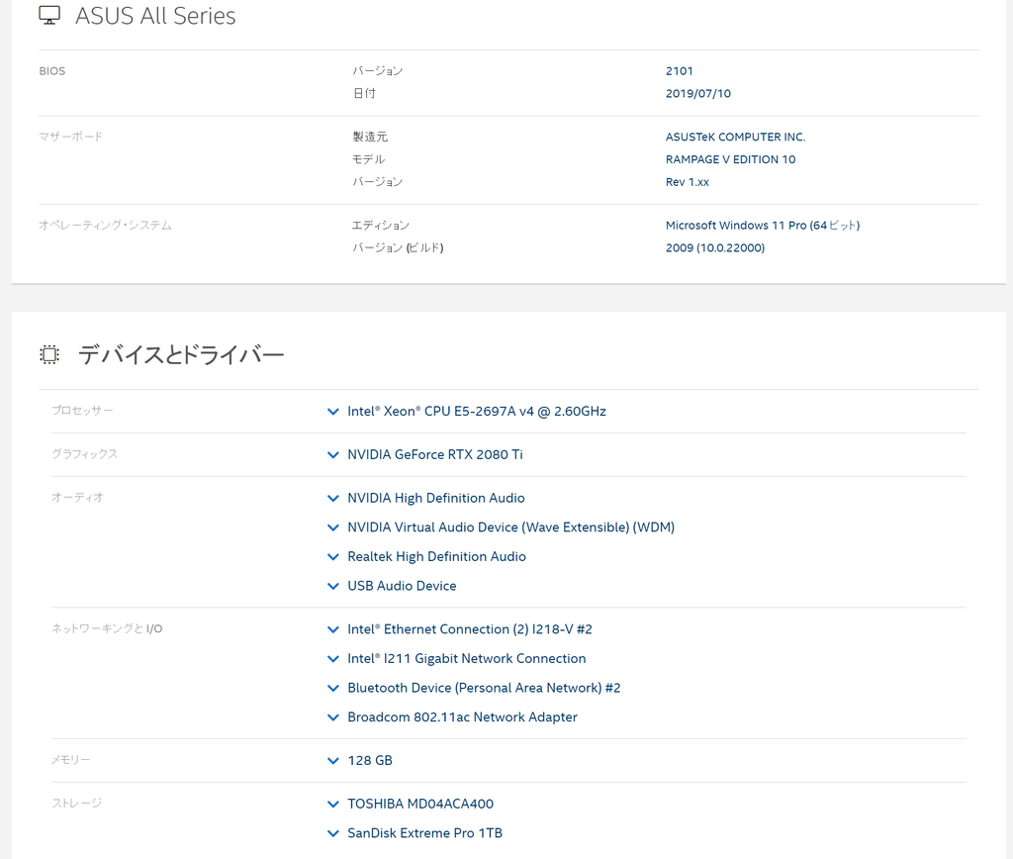The height and width of the screenshot is (859, 1013).
Task: Click the BIOS row label
Action: (x=52, y=71)
